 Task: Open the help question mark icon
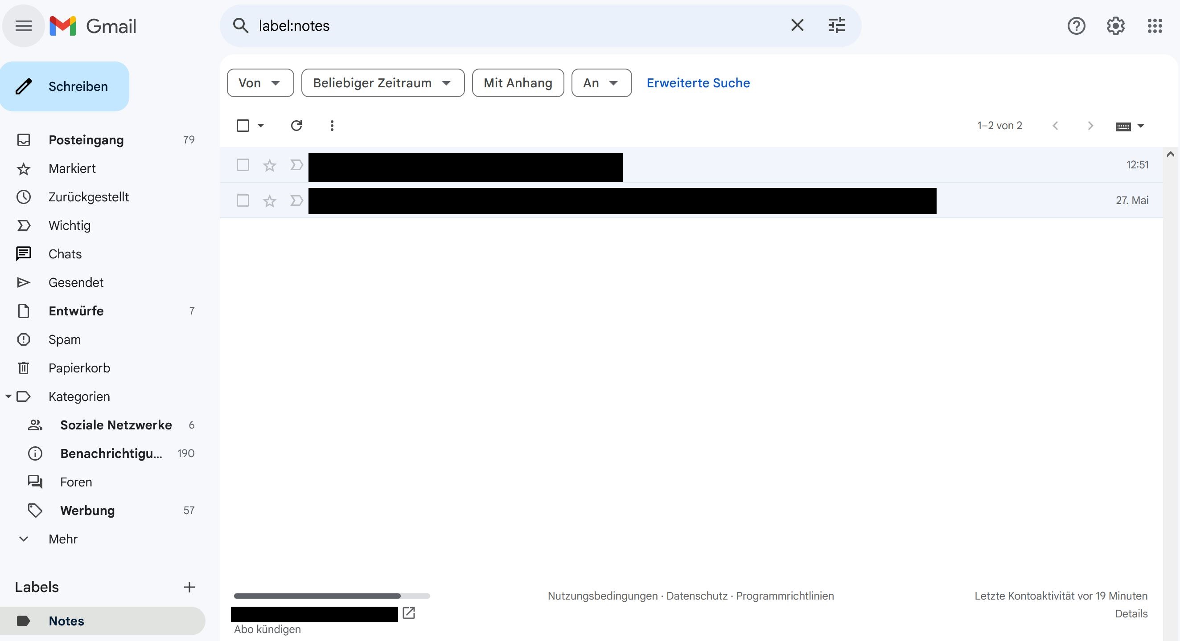[1076, 26]
